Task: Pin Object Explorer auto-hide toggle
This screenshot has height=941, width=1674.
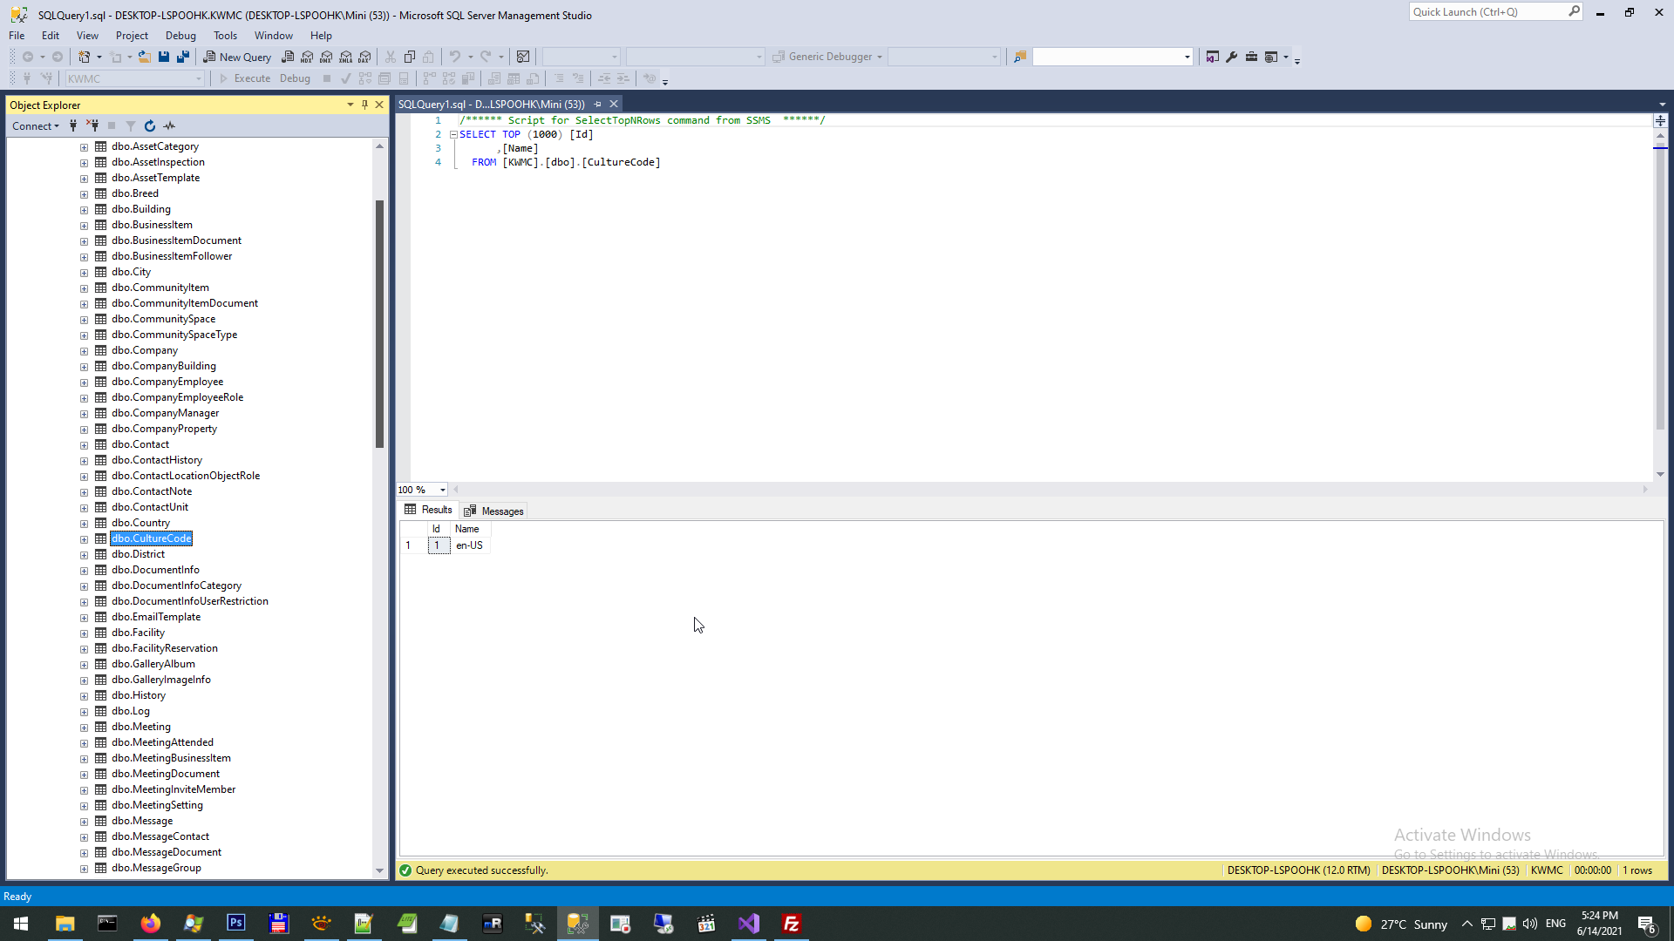Action: (364, 105)
